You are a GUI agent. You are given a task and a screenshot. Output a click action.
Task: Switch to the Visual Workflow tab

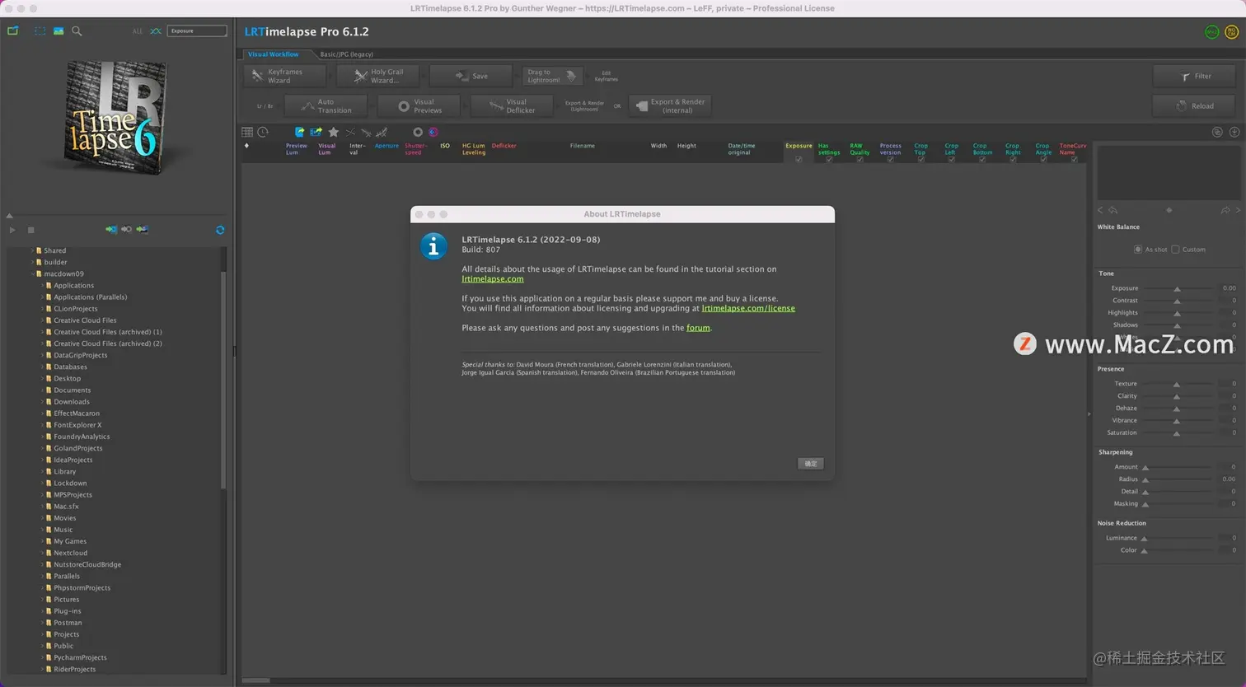[274, 54]
